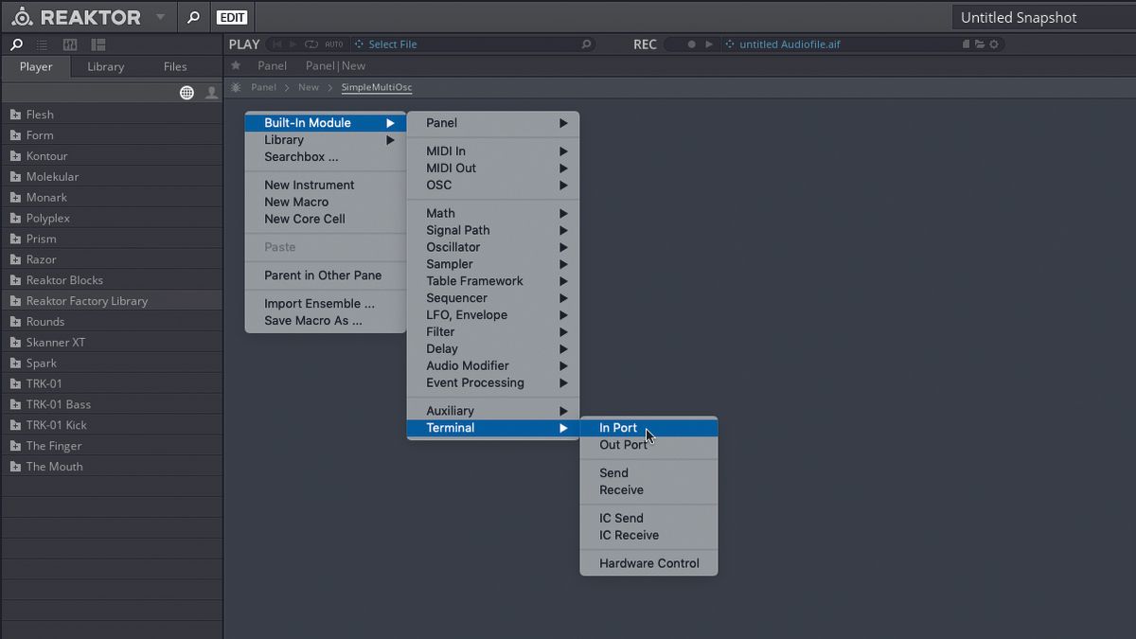Click the globe icon above the browser list
The height and width of the screenshot is (639, 1136).
186,92
